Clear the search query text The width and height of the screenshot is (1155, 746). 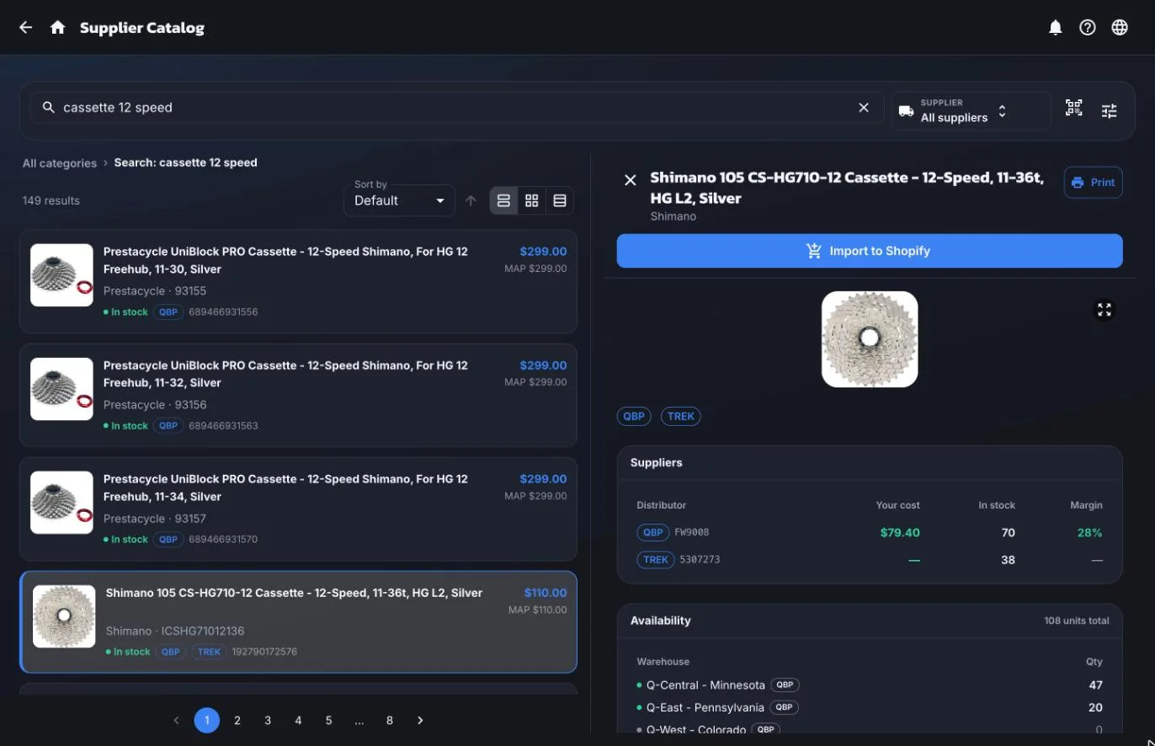click(x=864, y=108)
